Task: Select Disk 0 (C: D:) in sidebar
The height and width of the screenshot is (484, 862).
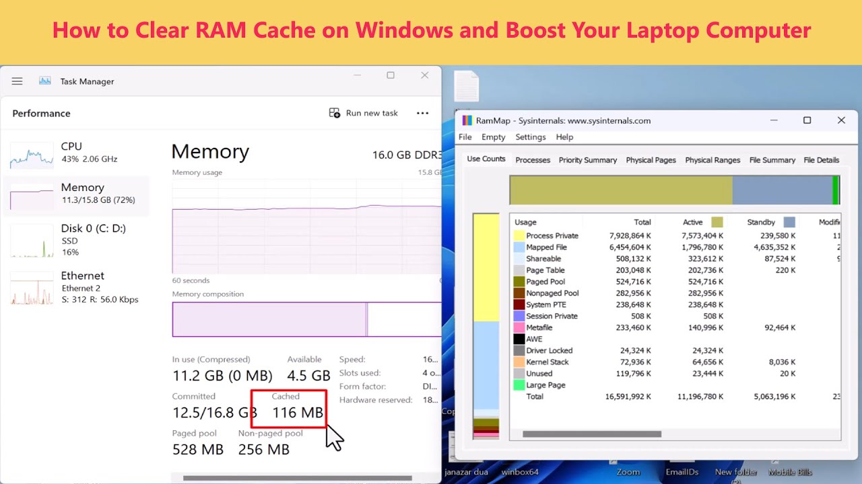Action: click(75, 239)
